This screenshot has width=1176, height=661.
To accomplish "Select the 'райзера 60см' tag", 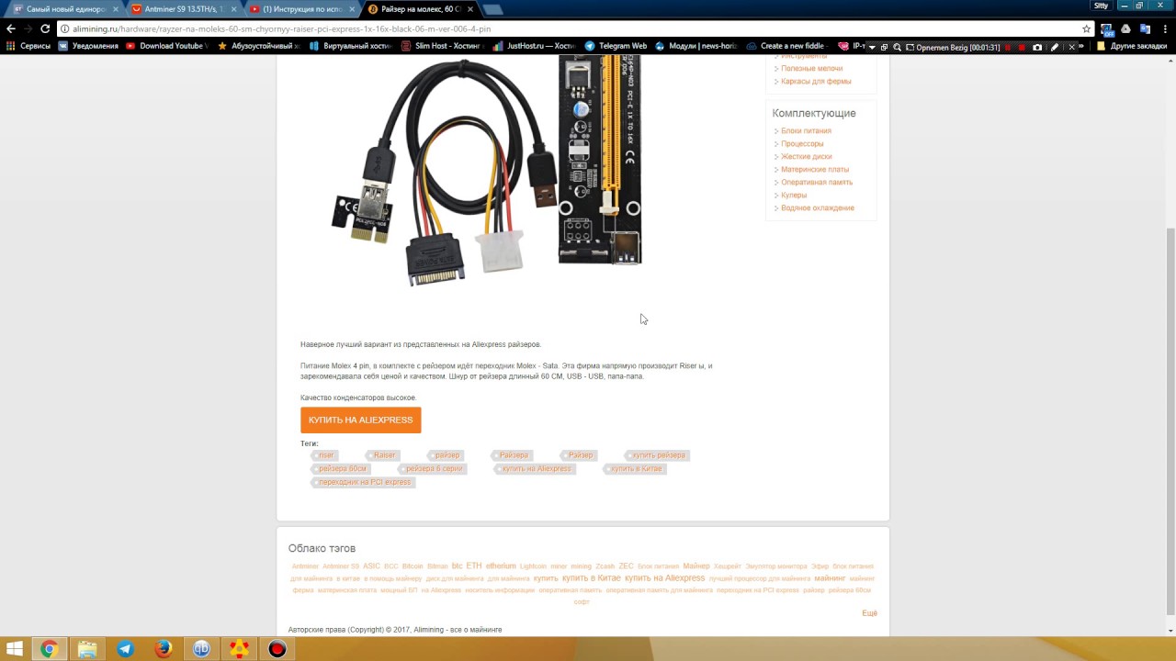I will click(341, 469).
